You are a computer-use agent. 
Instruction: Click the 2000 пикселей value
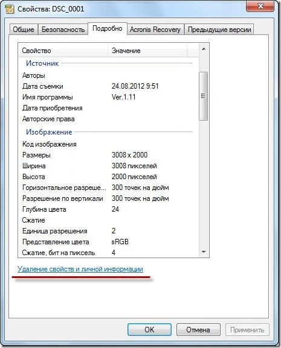[134, 177]
